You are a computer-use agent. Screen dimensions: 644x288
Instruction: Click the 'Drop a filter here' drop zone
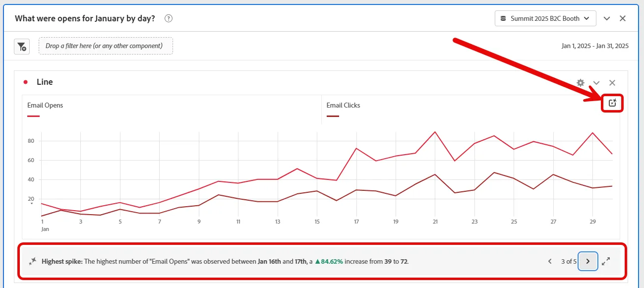click(x=106, y=46)
